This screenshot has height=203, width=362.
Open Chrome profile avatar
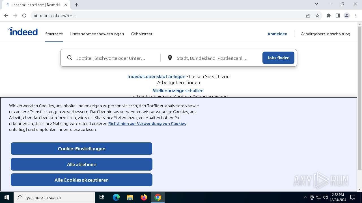347,16
